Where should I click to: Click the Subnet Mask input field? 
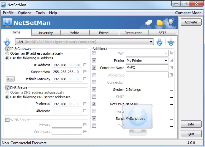pos(67,72)
